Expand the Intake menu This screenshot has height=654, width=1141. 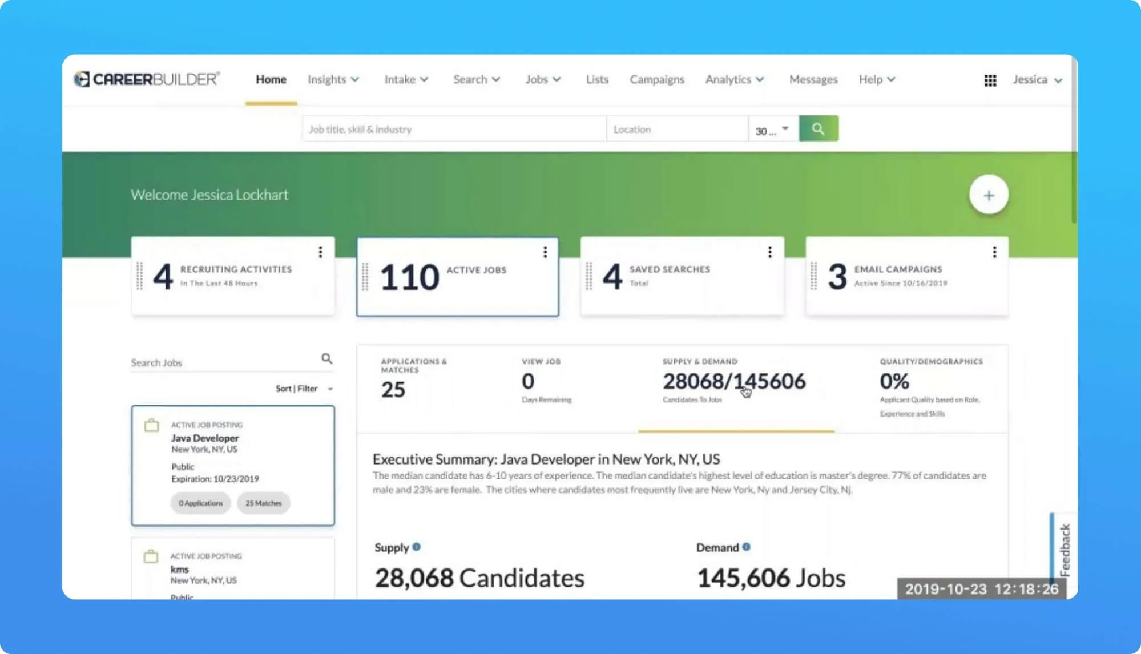tap(406, 79)
